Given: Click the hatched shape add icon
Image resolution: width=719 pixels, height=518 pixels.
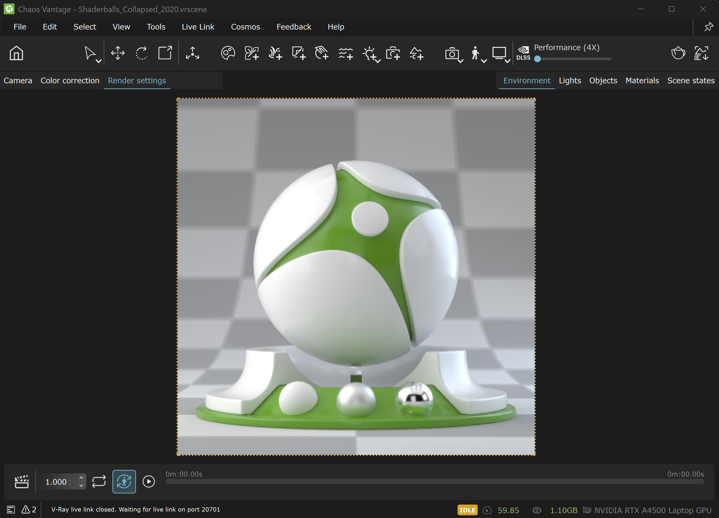Looking at the screenshot, I should 322,53.
